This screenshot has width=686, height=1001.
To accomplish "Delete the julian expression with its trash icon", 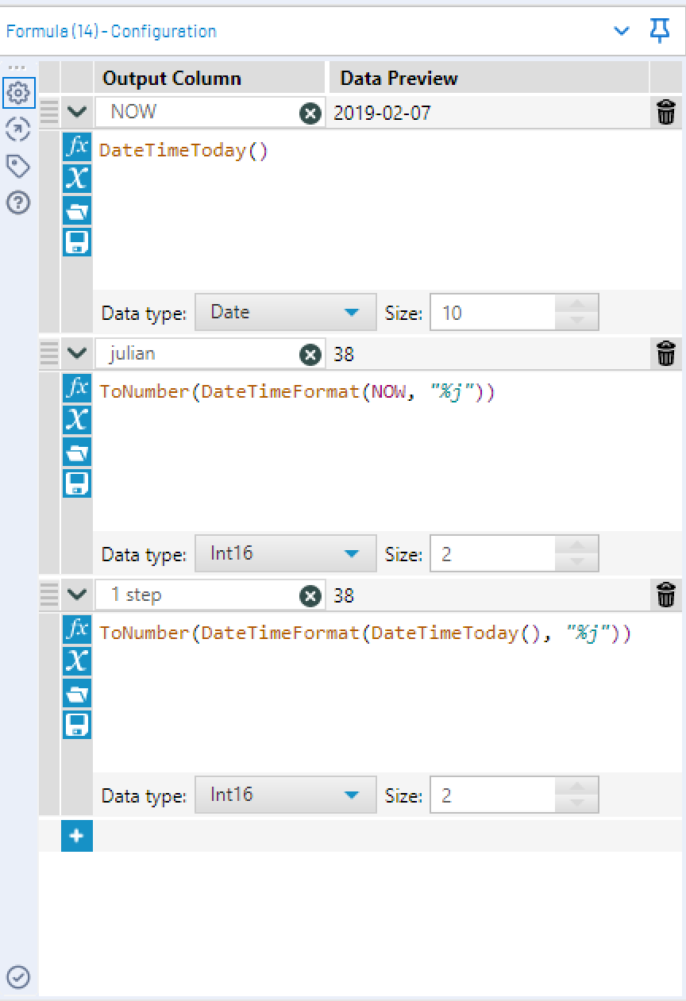I will coord(666,354).
